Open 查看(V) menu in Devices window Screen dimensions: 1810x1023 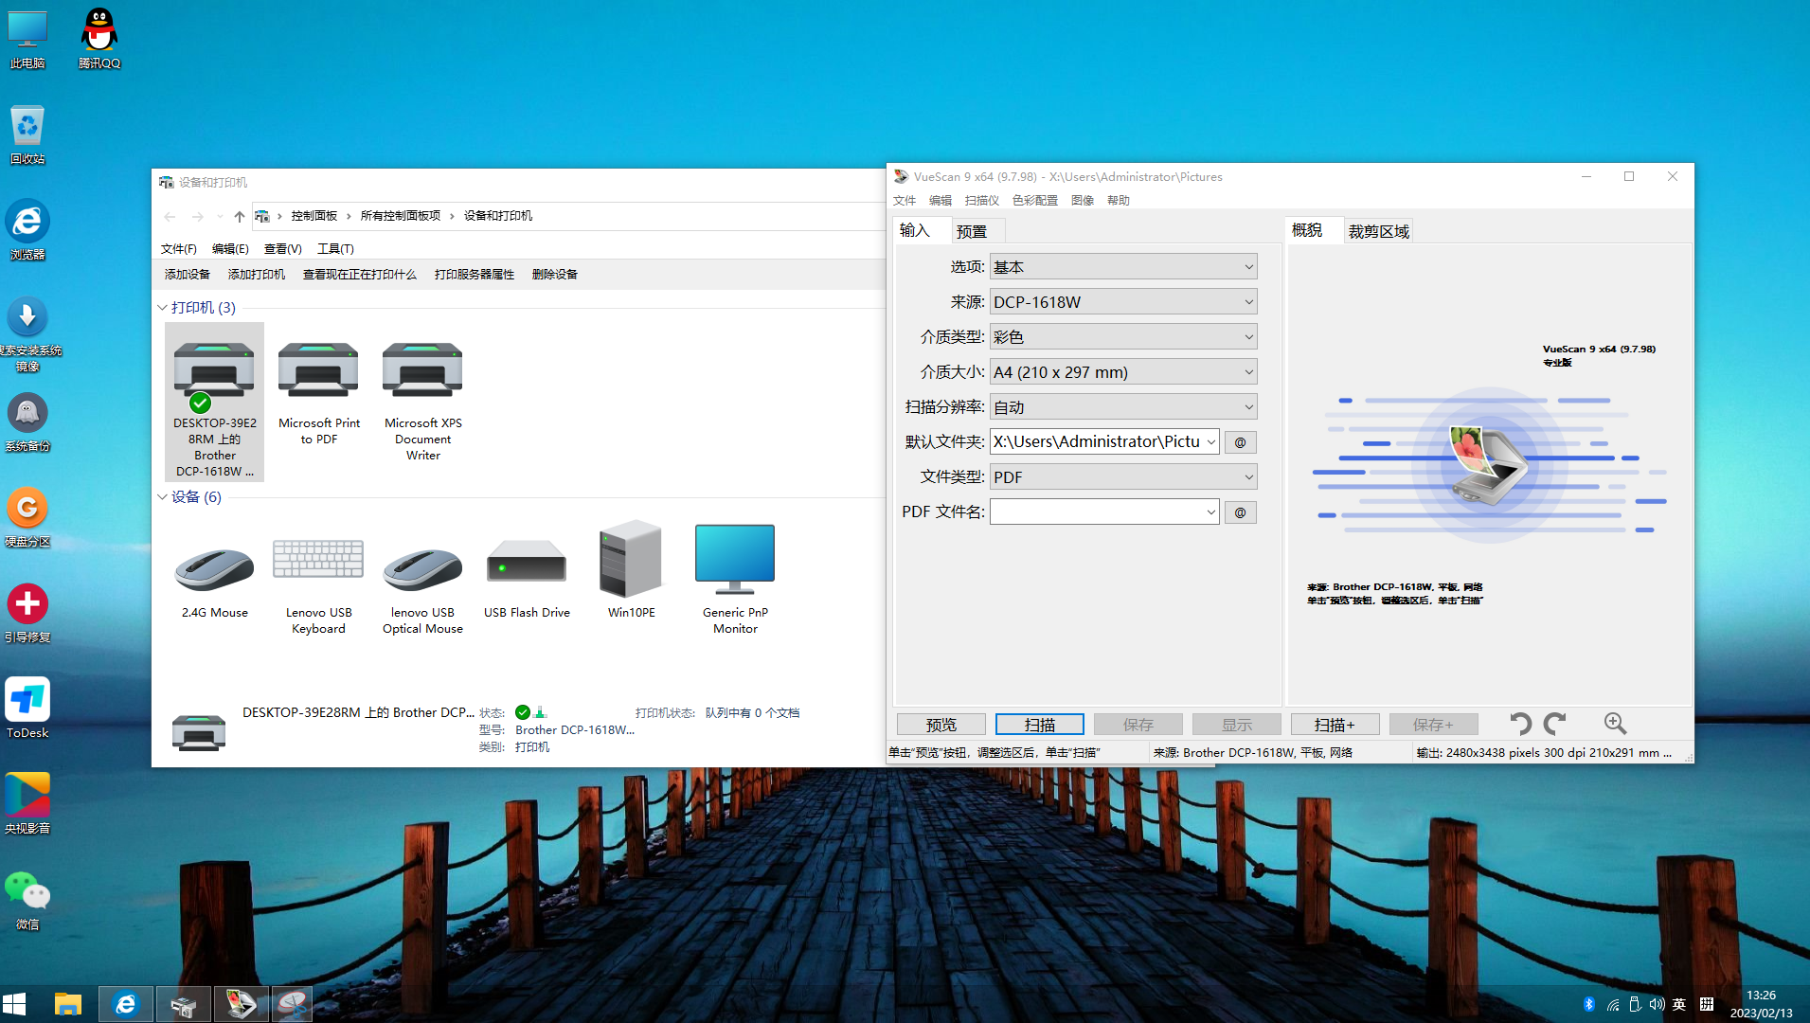click(x=282, y=249)
